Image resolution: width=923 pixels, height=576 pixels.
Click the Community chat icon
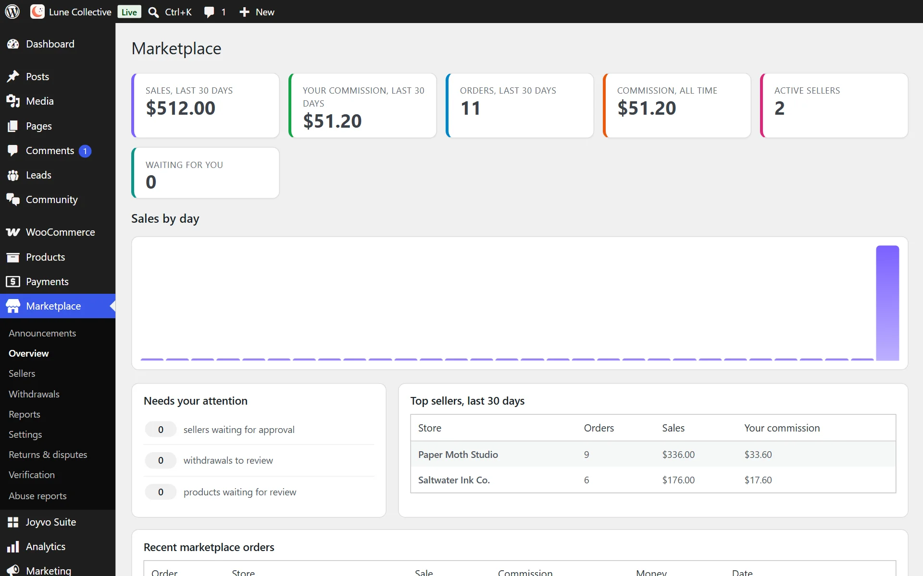(13, 200)
